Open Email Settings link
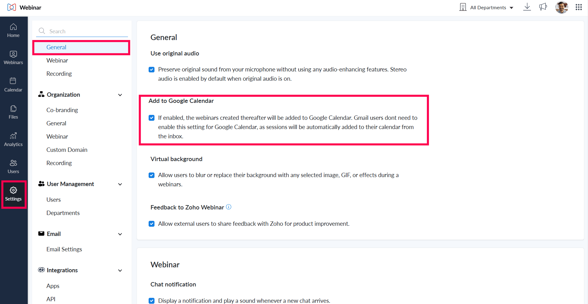 (x=64, y=249)
